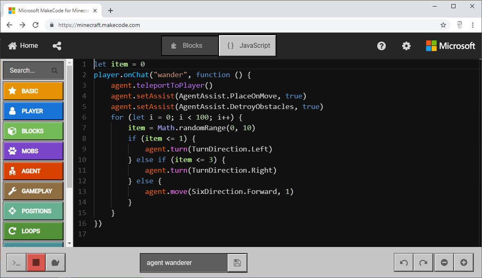This screenshot has width=482, height=278.
Task: Reload the browser page
Action: [x=35, y=25]
